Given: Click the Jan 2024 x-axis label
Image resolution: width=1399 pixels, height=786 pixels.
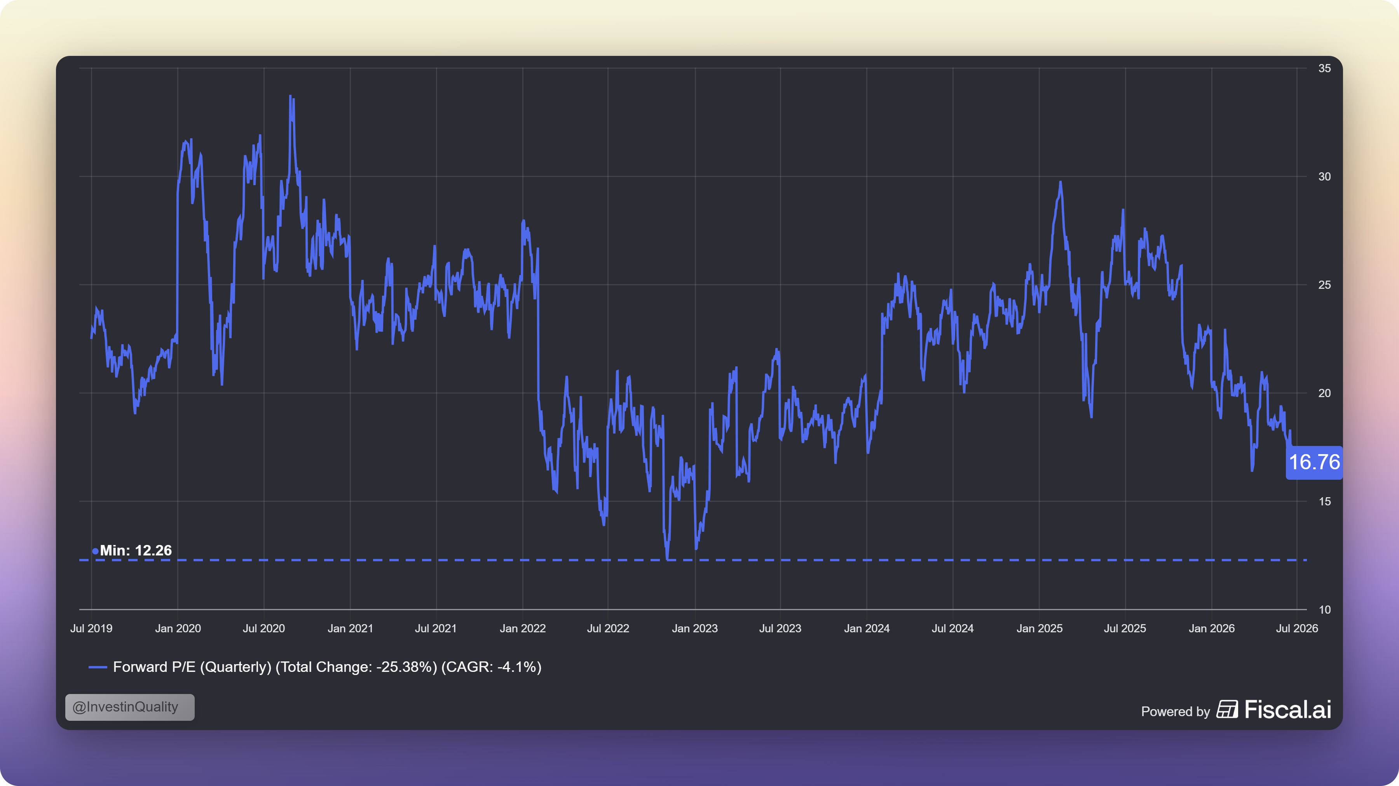Looking at the screenshot, I should coord(867,629).
